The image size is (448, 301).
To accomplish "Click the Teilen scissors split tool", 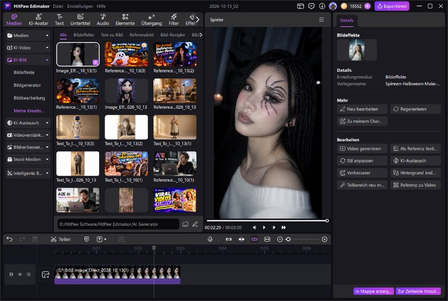I will pos(60,239).
